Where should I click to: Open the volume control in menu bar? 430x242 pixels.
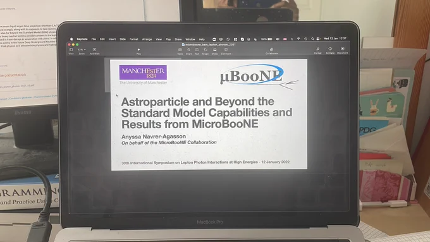click(278, 39)
